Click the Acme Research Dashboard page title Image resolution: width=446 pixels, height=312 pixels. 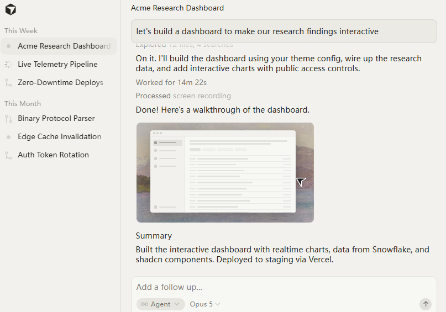[x=177, y=8]
